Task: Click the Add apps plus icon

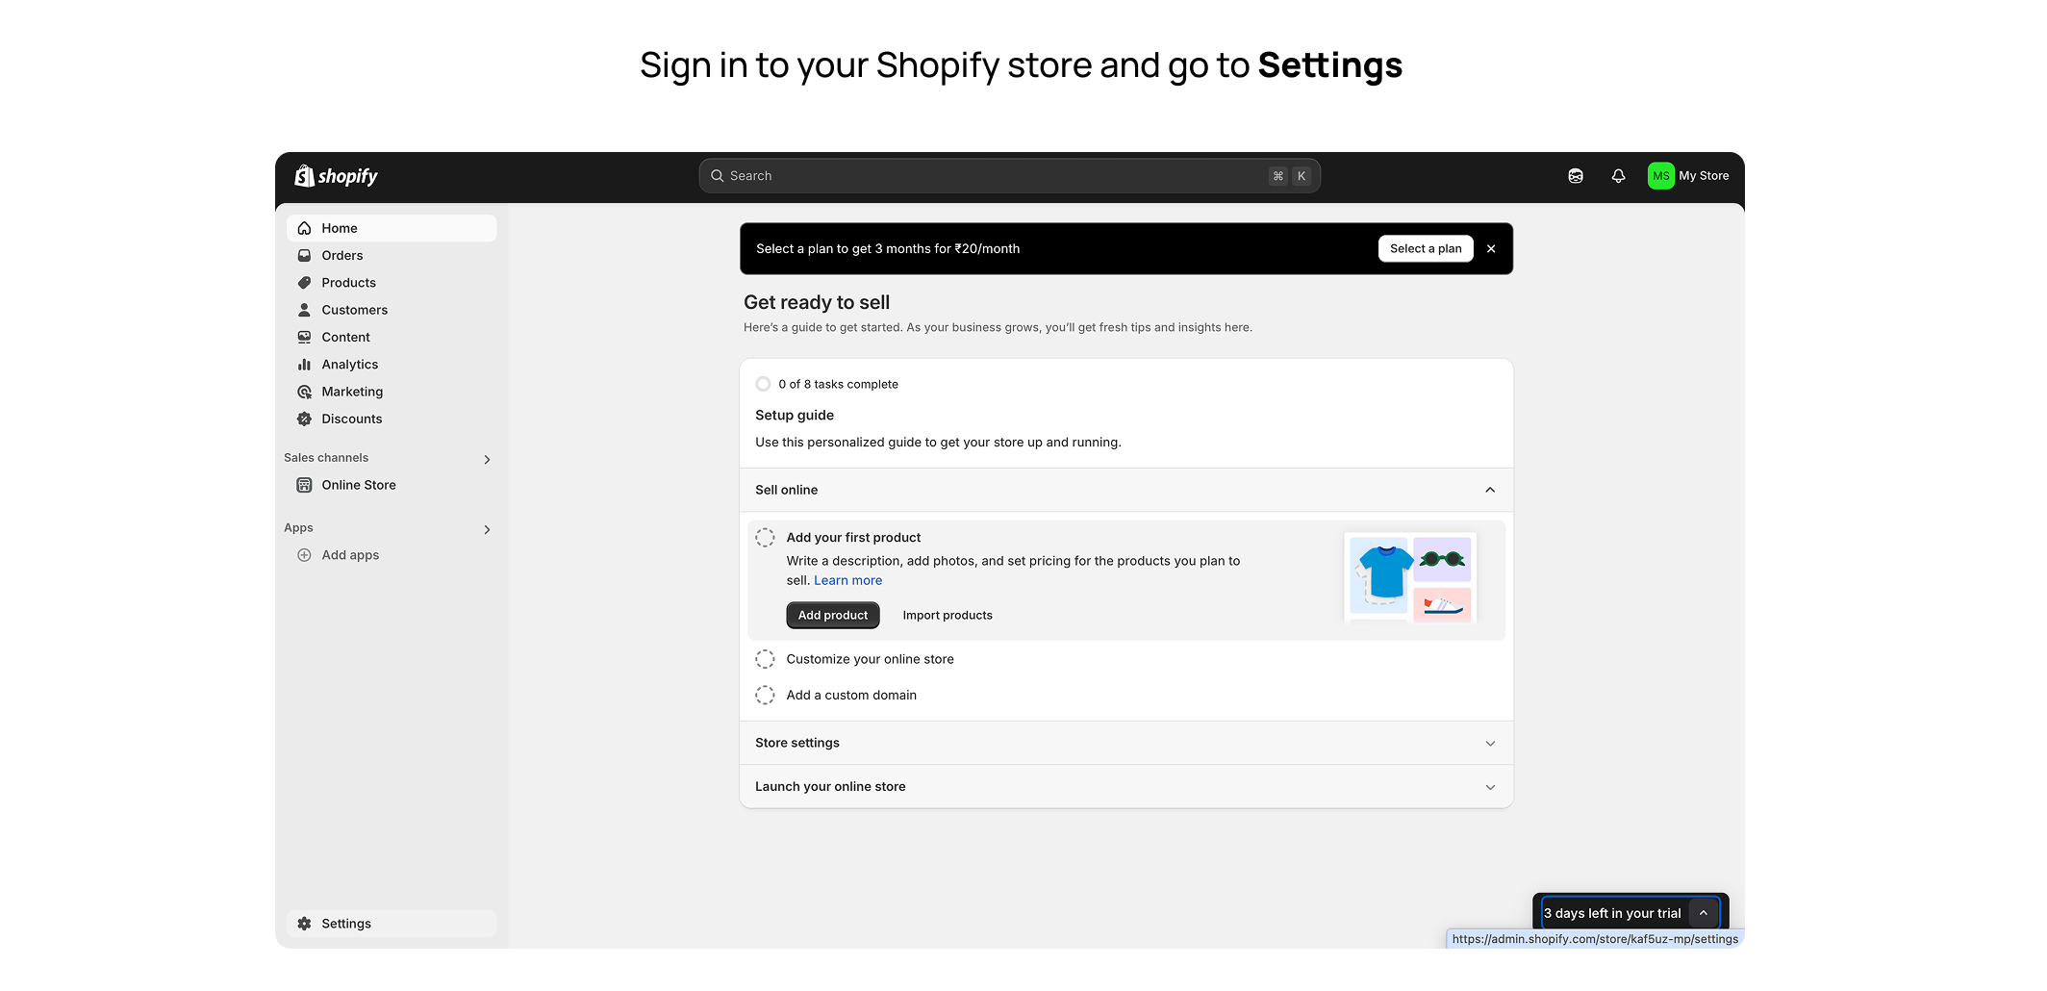Action: [x=305, y=555]
